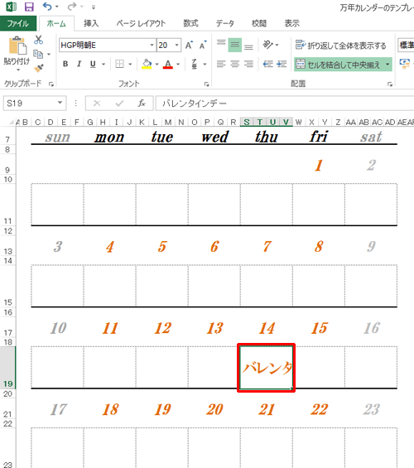Expand underline style options arrow
The image size is (414, 468).
pos(103,64)
